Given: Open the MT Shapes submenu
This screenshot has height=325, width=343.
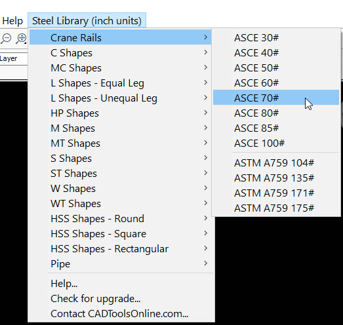Looking at the screenshot, I should [120, 143].
